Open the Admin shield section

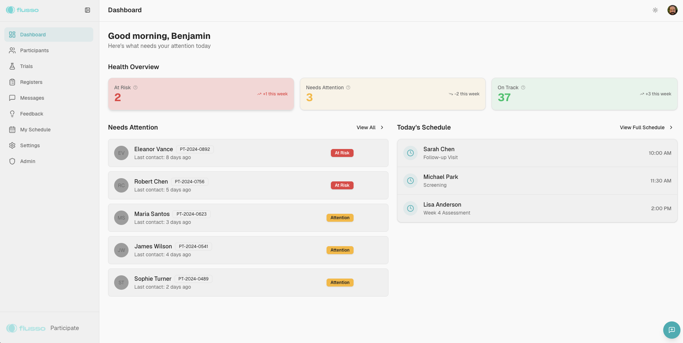27,161
